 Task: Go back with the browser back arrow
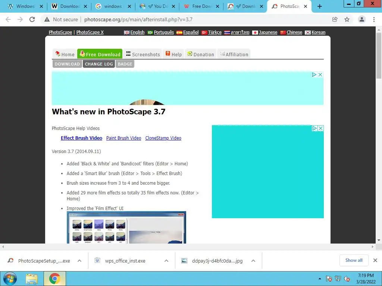coord(8,19)
